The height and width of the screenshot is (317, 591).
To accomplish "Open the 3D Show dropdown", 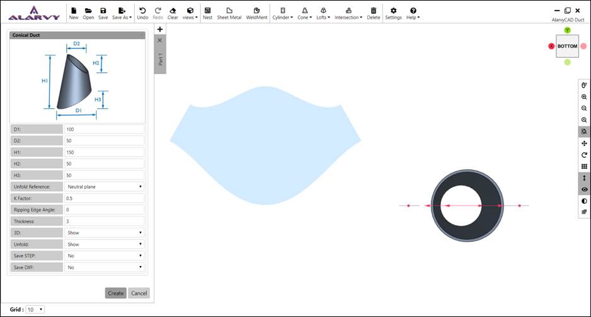I will point(104,233).
